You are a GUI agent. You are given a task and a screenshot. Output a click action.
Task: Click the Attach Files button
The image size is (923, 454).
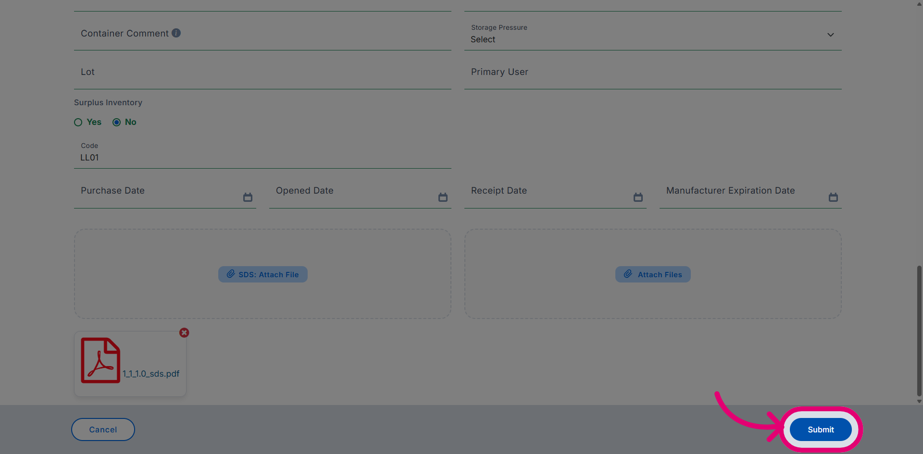(653, 274)
